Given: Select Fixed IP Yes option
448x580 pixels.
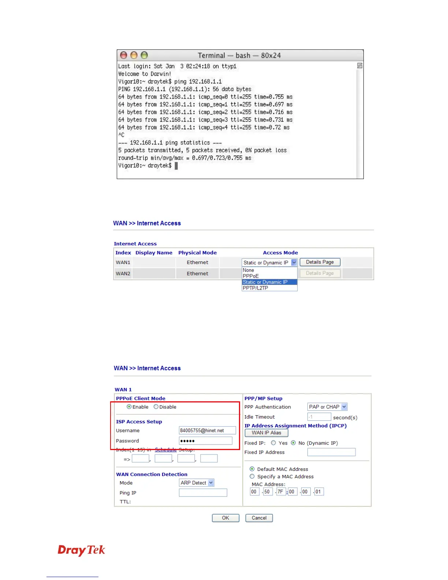Looking at the screenshot, I should pos(273,443).
